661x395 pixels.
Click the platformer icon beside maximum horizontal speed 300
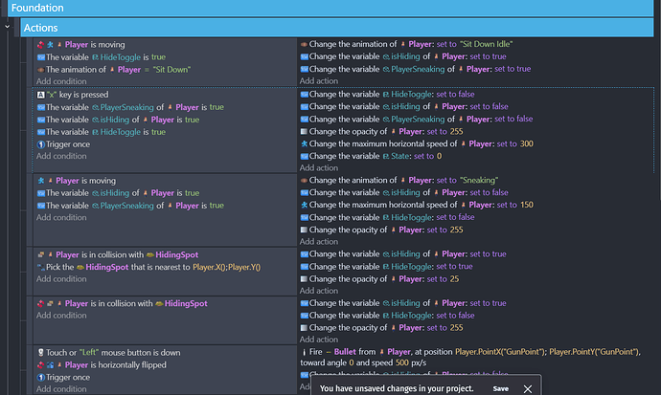(304, 143)
